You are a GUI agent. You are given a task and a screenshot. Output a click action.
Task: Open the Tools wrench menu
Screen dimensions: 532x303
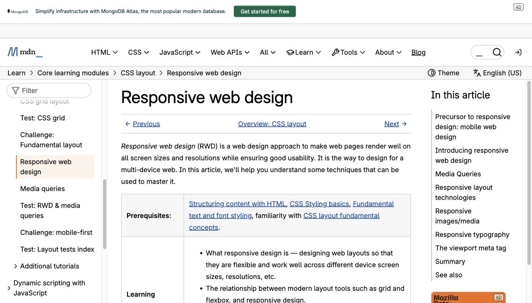(x=348, y=52)
